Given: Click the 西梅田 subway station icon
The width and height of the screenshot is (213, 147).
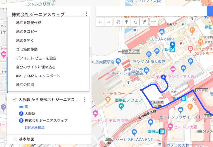Looking at the screenshot, I should click(x=162, y=132).
